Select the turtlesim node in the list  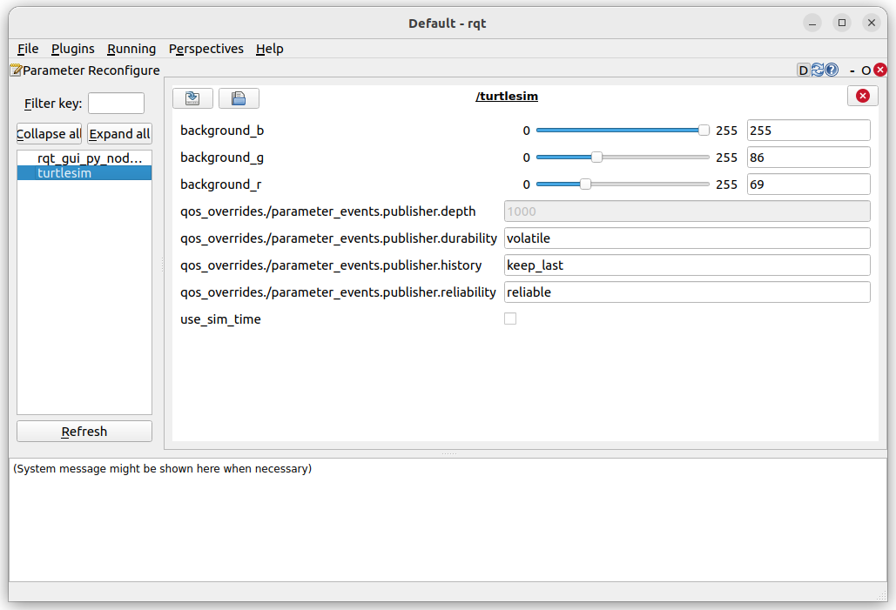click(x=84, y=173)
